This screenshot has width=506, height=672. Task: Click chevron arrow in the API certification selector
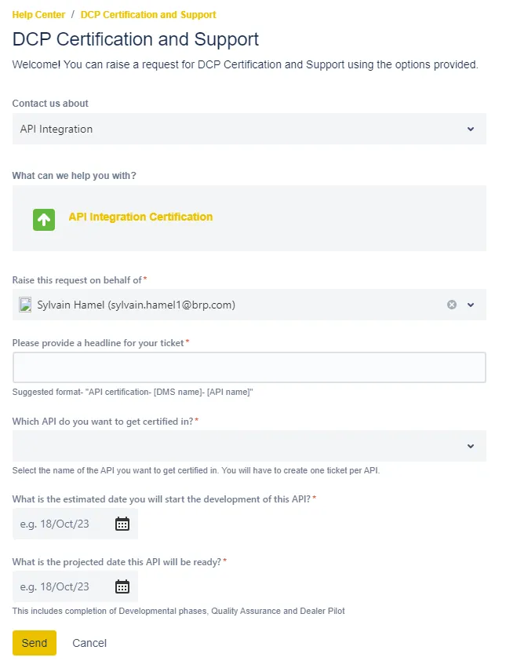tap(471, 446)
